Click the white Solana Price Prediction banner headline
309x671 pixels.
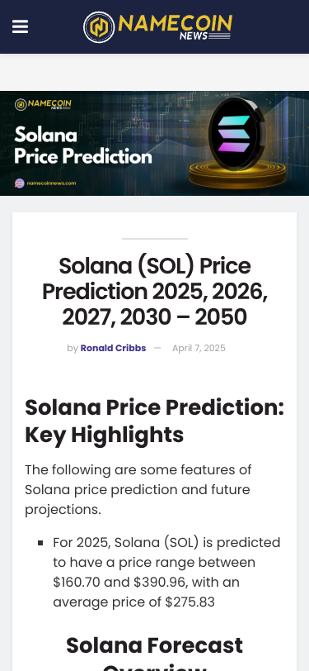(83, 146)
